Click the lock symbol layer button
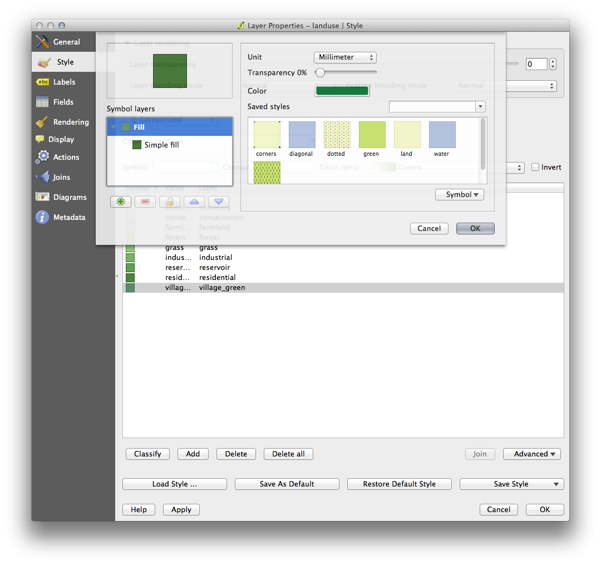The image size is (601, 565). (170, 202)
